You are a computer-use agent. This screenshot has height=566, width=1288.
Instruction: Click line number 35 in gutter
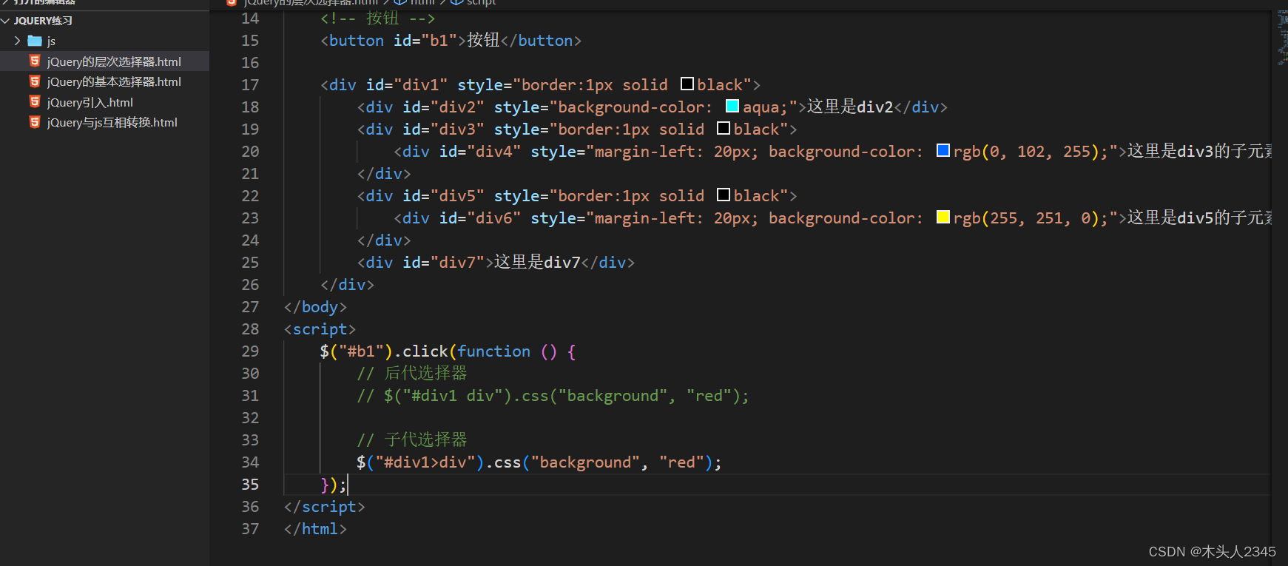click(x=250, y=485)
